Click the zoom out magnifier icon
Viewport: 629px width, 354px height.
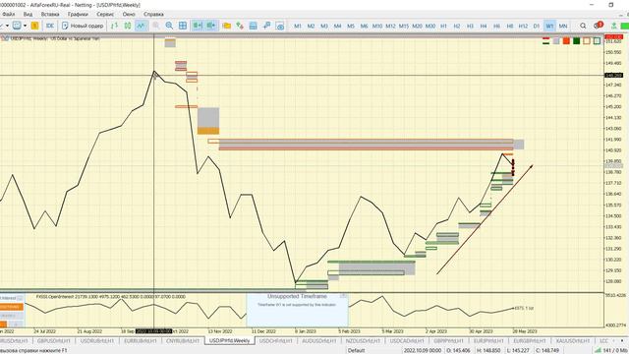tap(169, 26)
